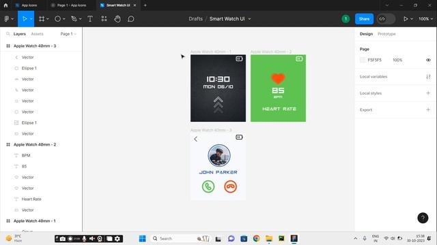Toggle page background visibility eye
Image resolution: width=437 pixels, height=245 pixels.
click(428, 60)
